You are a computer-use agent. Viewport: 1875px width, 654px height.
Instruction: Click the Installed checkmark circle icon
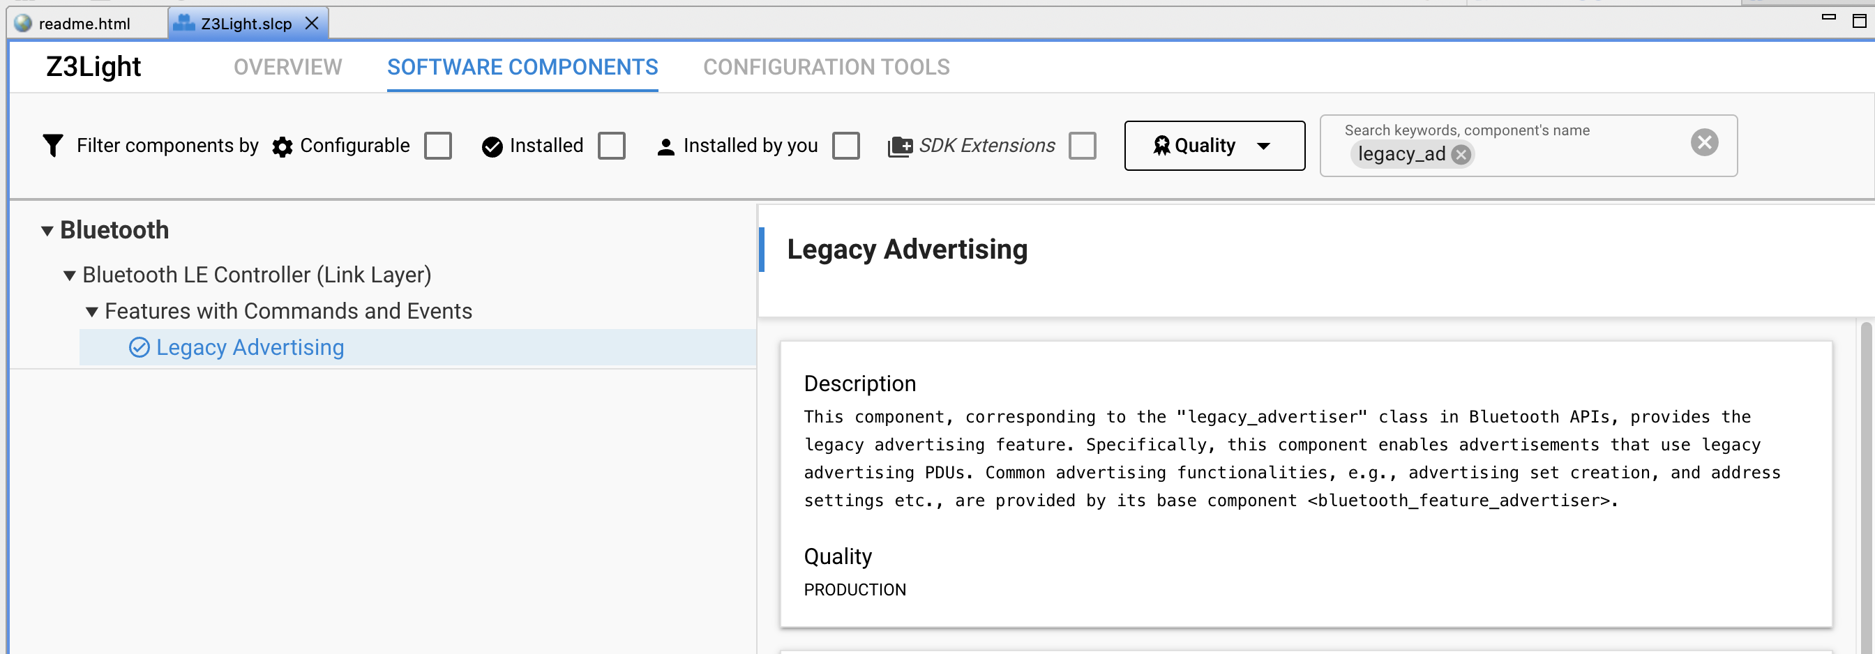point(492,147)
